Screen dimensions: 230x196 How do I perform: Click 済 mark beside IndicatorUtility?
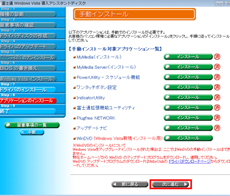pos(217,97)
